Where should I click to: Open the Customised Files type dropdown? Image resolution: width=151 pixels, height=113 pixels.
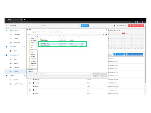coord(99,74)
